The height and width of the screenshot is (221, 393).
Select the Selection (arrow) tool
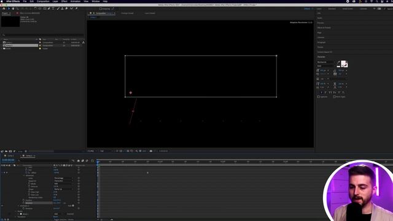pyautogui.click(x=9, y=9)
